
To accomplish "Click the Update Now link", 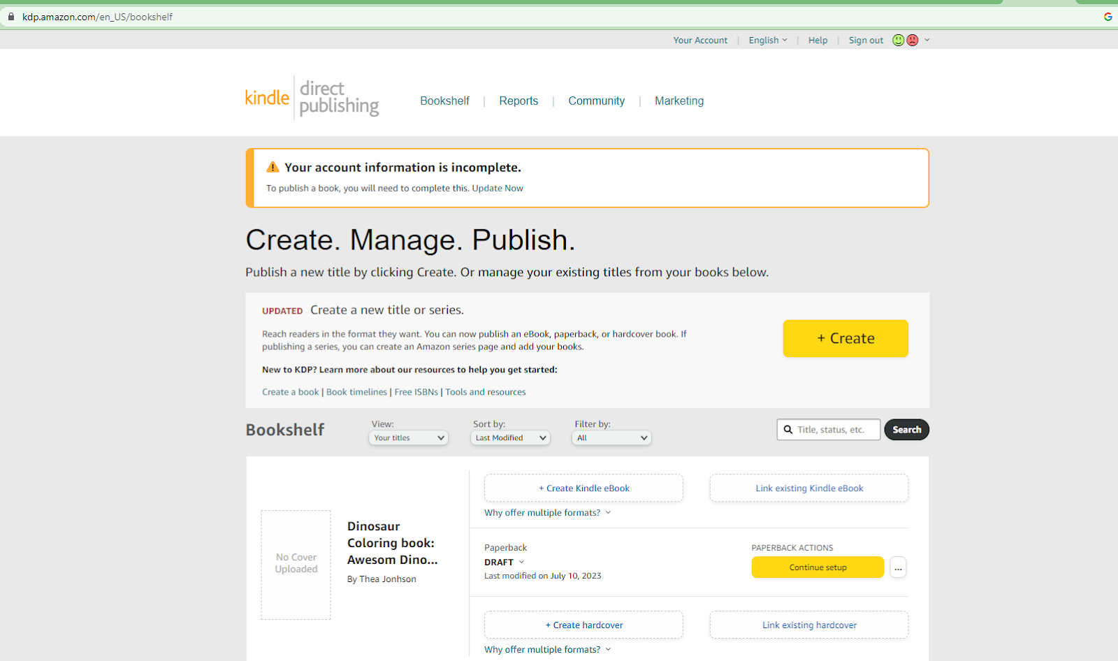I will [498, 188].
